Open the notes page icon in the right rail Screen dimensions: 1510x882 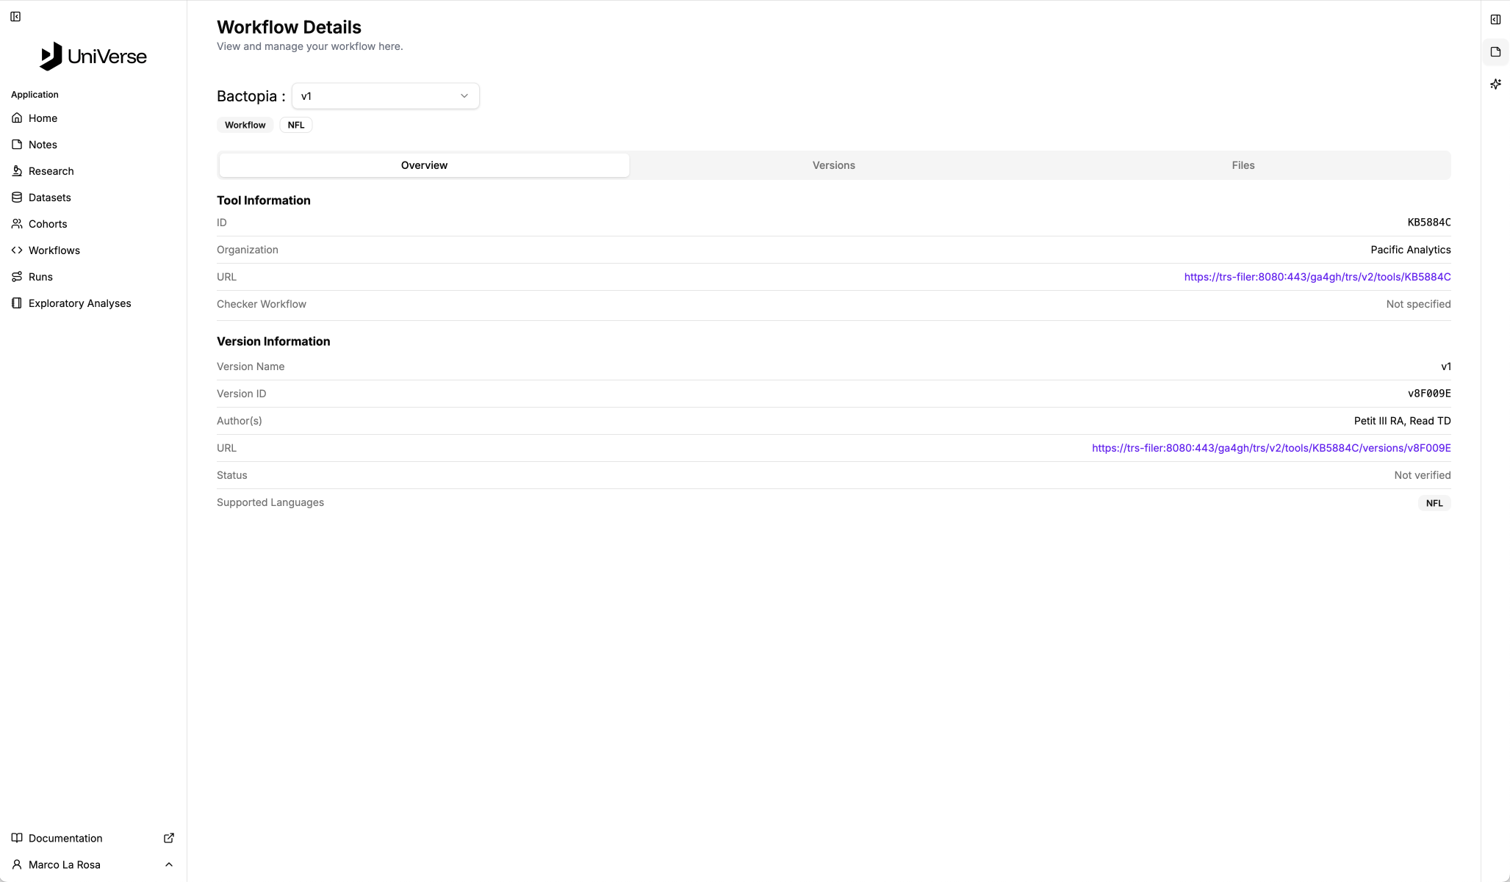pyautogui.click(x=1495, y=52)
